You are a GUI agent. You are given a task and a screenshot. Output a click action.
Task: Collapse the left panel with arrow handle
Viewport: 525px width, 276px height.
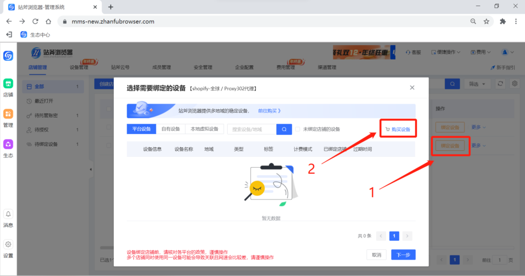pos(91,169)
